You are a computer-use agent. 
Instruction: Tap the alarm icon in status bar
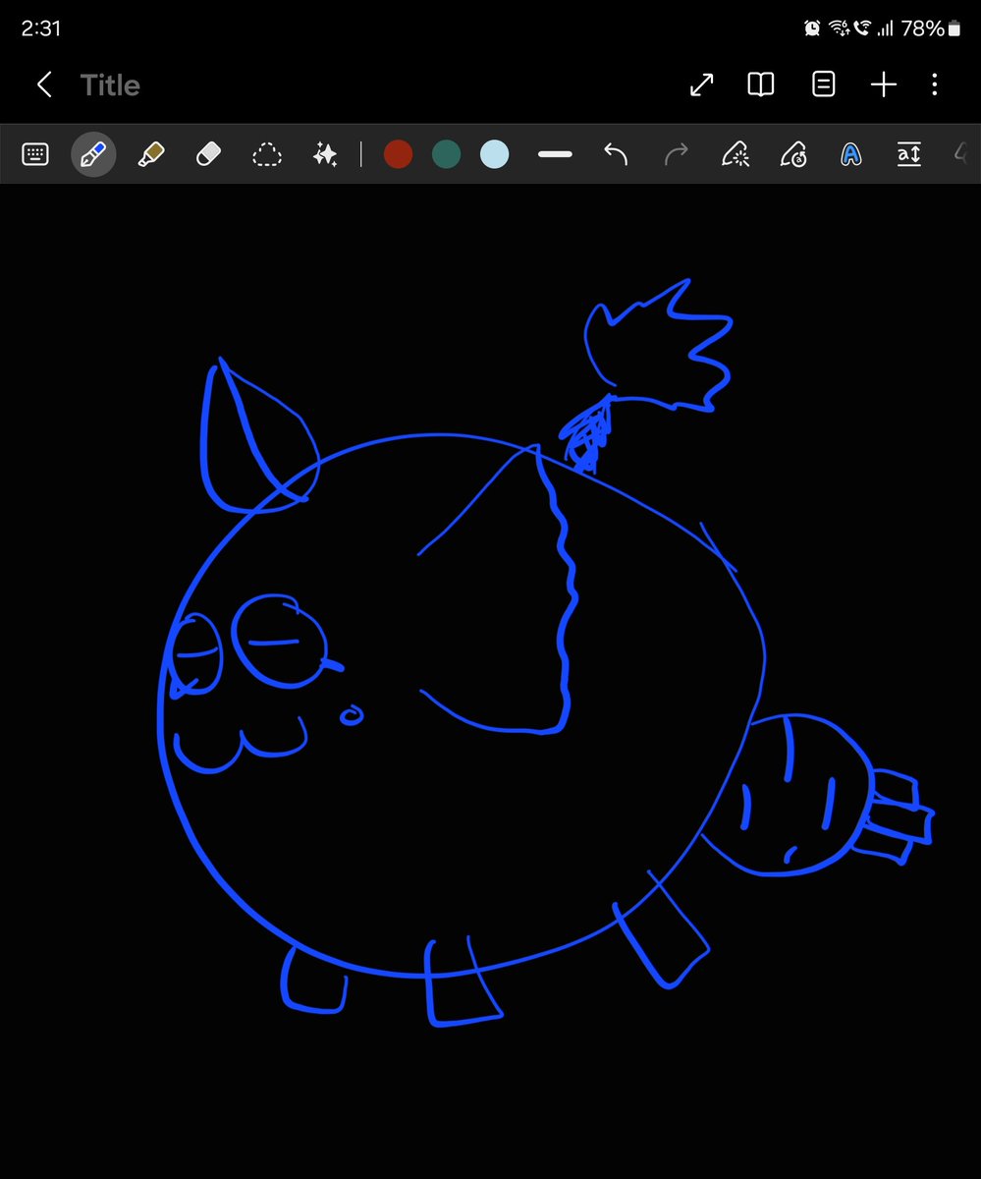pos(812,28)
